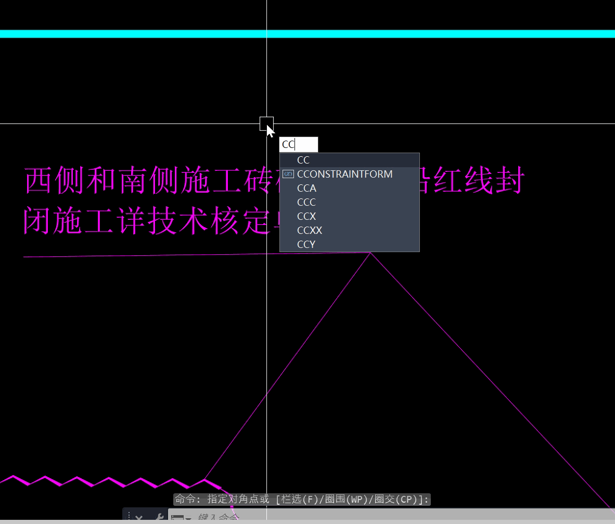Pick CCXX from the autocomplete list
Image resolution: width=615 pixels, height=524 pixels.
(310, 230)
